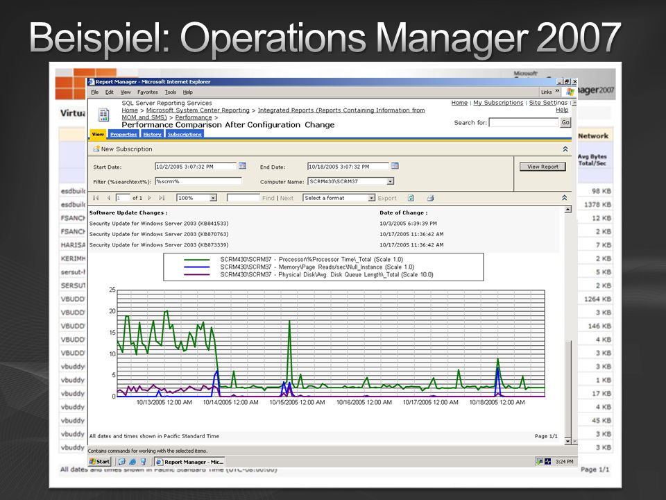The width and height of the screenshot is (666, 500).
Task: Open the Tools menu
Action: [x=171, y=92]
